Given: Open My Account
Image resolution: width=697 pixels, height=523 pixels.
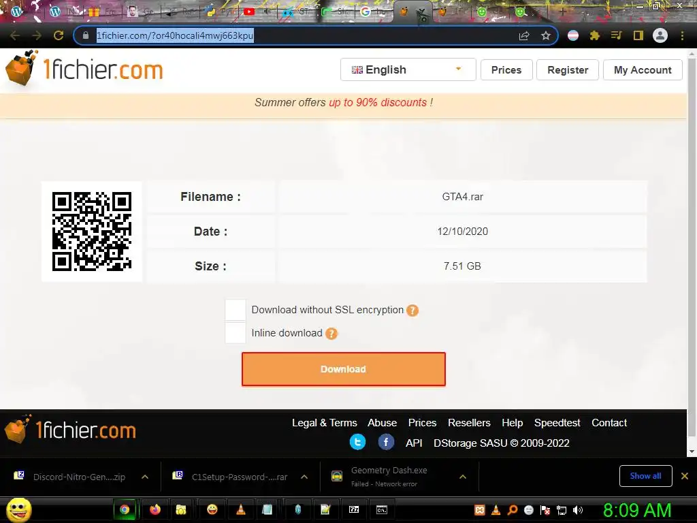Looking at the screenshot, I should (643, 70).
